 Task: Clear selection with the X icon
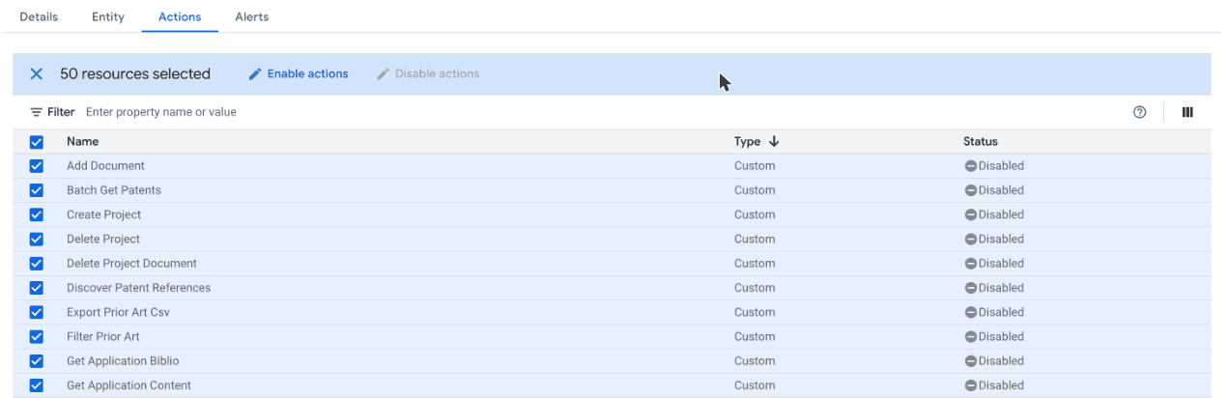[37, 74]
